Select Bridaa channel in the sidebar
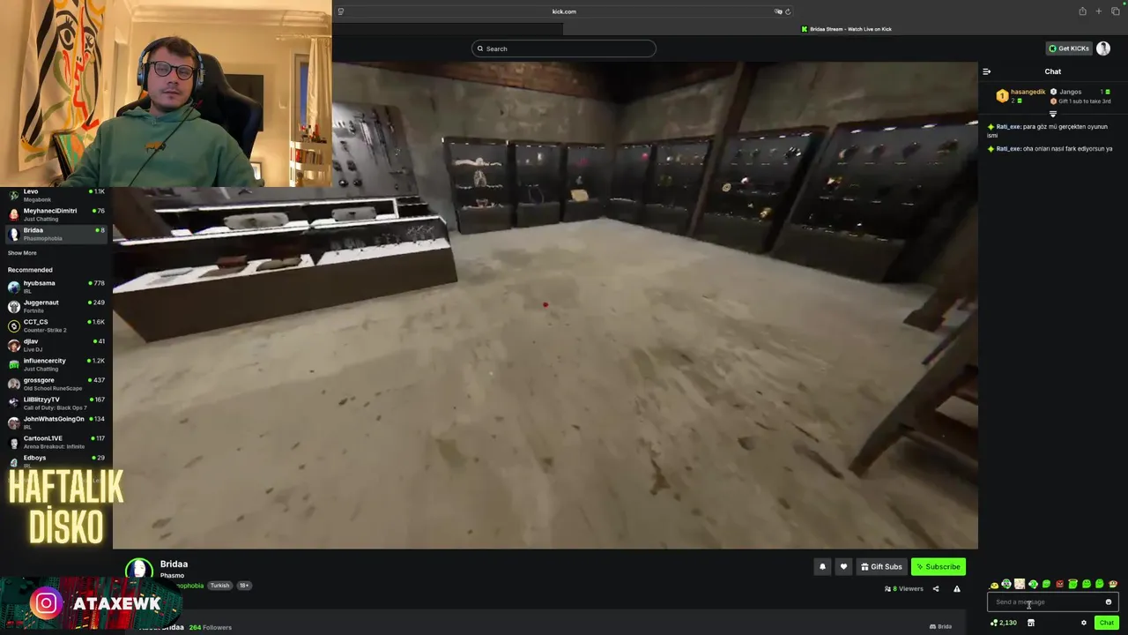 point(56,234)
